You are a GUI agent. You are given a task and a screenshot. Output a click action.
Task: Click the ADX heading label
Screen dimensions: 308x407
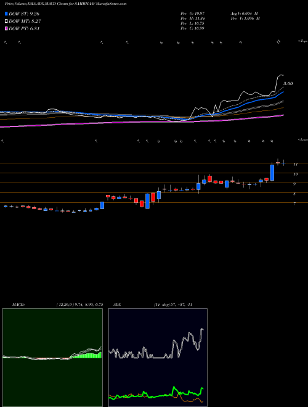tap(117, 305)
